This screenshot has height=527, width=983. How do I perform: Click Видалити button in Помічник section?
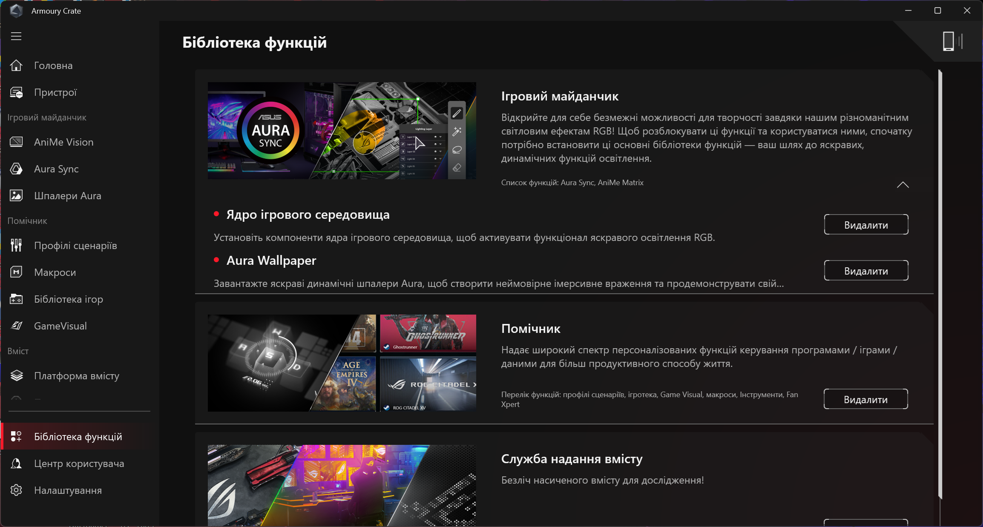pos(865,399)
